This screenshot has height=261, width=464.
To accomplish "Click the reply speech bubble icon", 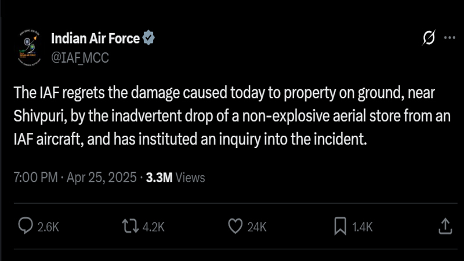I will 26,226.
